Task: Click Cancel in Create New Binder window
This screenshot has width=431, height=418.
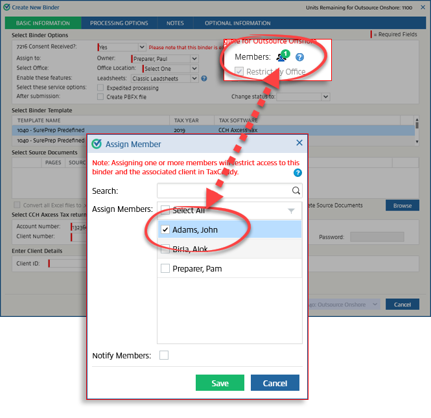Action: coord(402,305)
